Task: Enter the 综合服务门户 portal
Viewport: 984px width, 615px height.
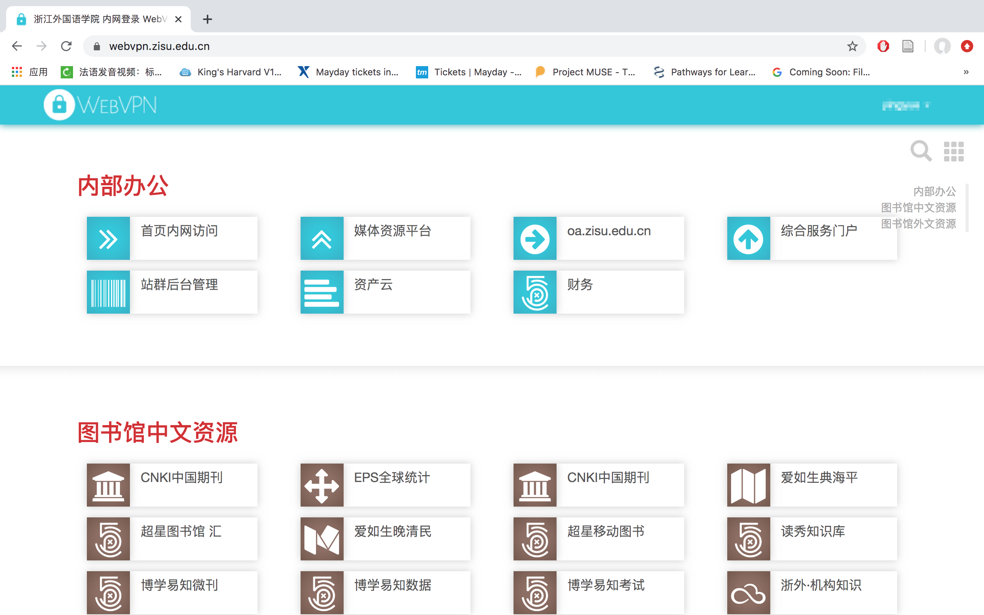Action: [811, 238]
